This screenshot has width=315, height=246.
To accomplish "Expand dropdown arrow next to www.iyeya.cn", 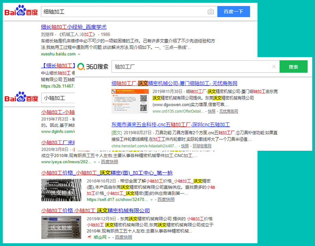I will point(95,162).
